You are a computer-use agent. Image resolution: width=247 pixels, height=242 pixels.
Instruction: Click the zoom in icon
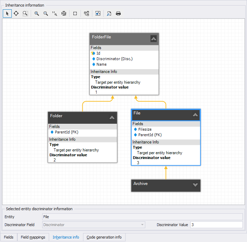point(37,13)
